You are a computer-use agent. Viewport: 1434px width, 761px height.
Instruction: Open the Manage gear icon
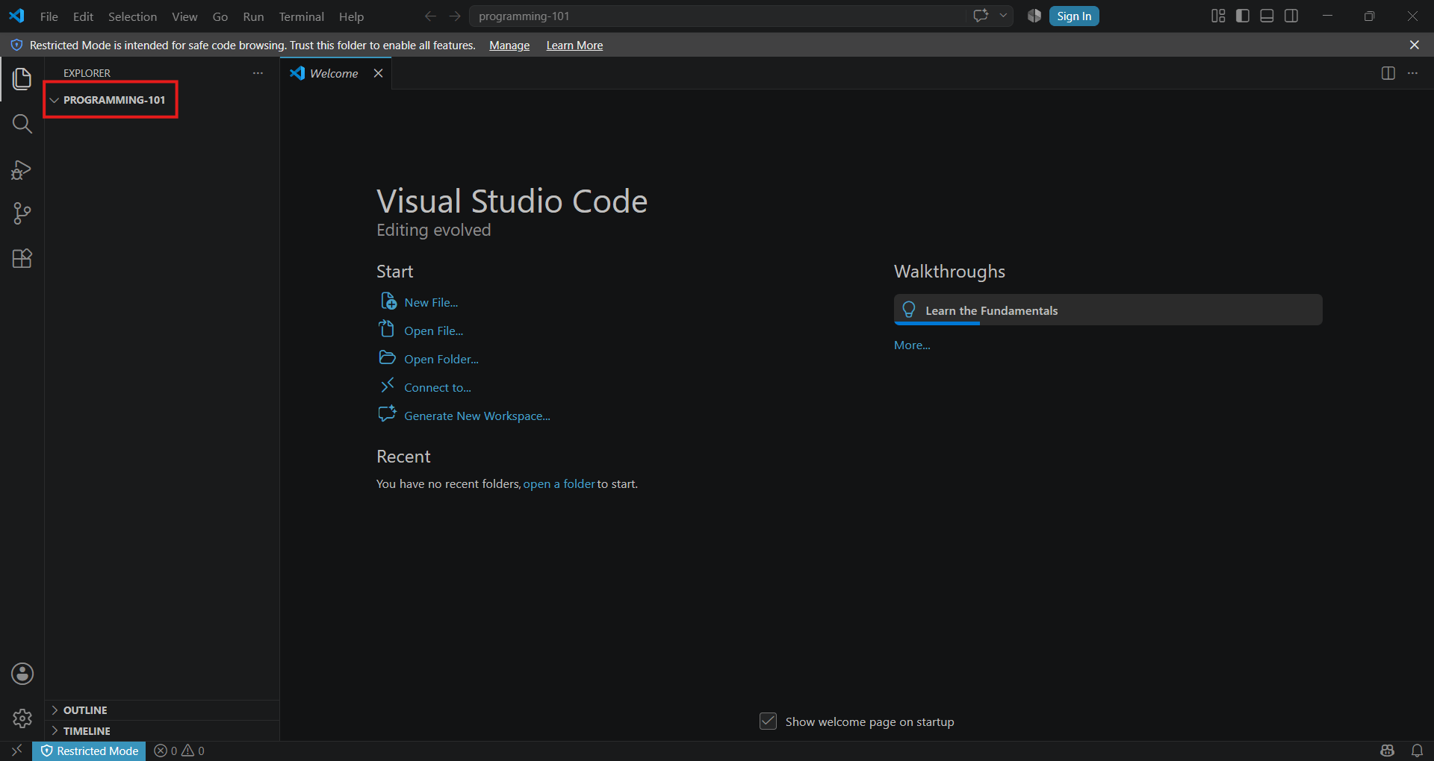(22, 718)
